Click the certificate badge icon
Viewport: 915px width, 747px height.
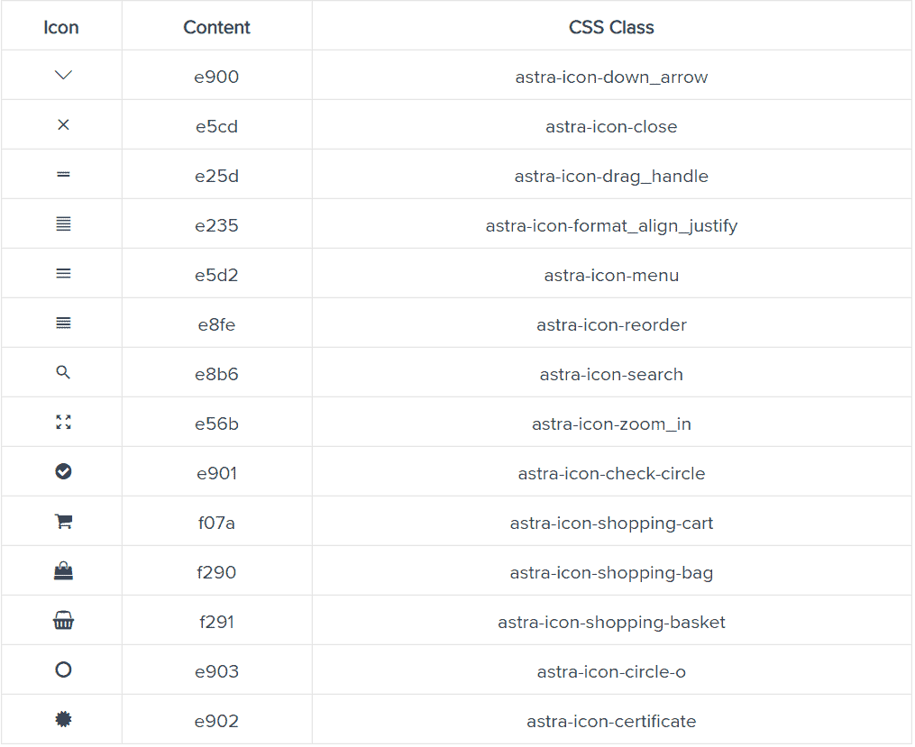click(x=63, y=720)
